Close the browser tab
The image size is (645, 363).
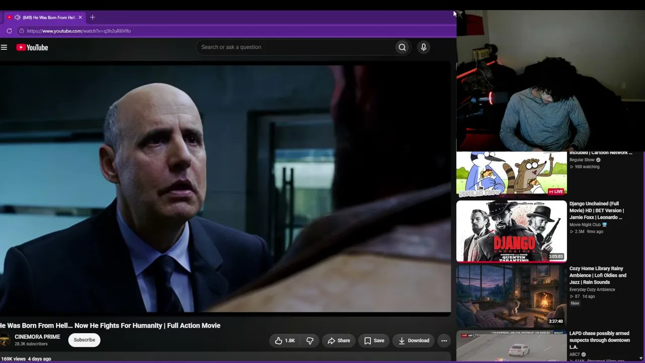tap(80, 17)
